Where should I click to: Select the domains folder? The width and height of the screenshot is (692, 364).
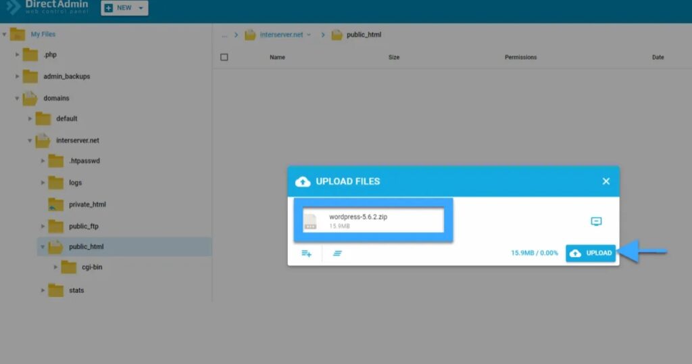click(x=56, y=98)
